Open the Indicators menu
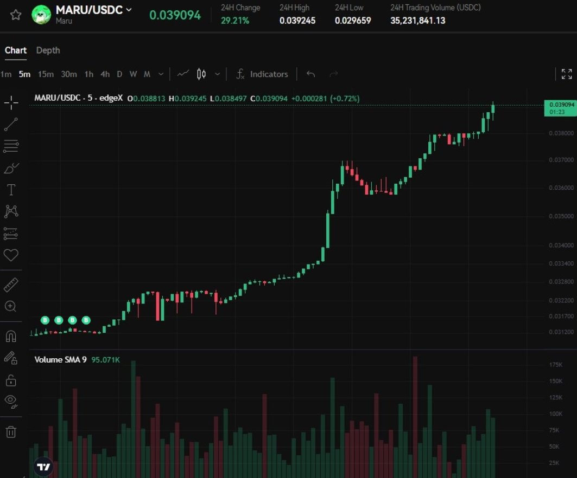The image size is (577, 478). pos(262,74)
